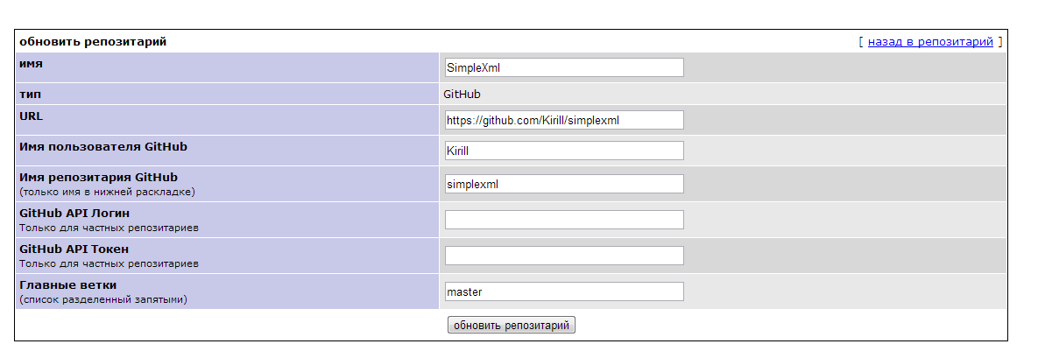This screenshot has height=351, width=1038.
Task: Select the Имя пользователя GitHub field containing Kirill
Action: point(563,151)
